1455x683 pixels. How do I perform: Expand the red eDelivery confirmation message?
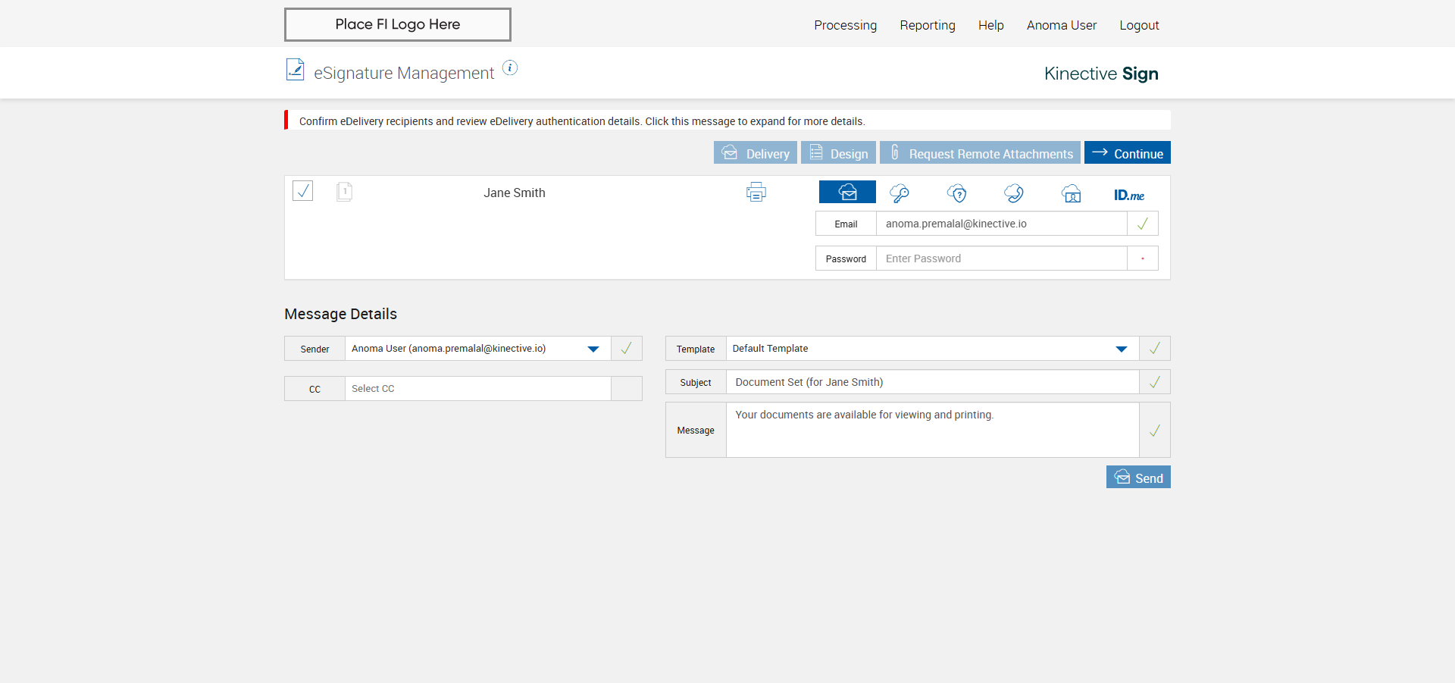[x=581, y=121]
